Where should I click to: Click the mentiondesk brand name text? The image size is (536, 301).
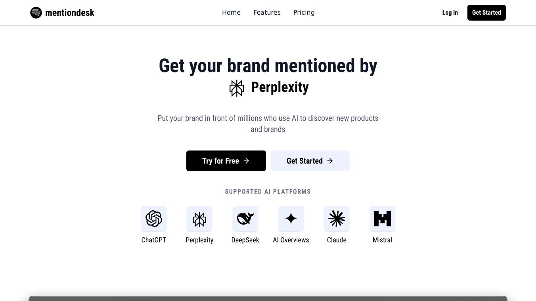[x=70, y=13]
